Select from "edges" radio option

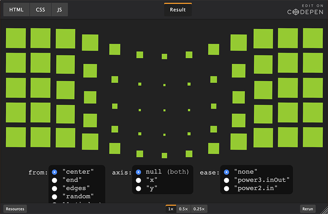55,189
